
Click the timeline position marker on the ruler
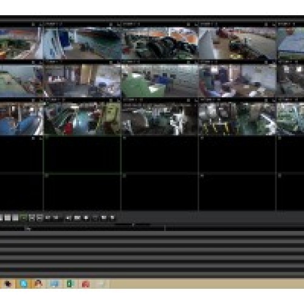click(165, 228)
